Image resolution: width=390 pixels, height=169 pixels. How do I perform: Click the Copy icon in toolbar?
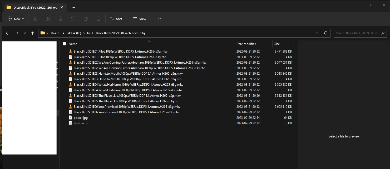48,19
